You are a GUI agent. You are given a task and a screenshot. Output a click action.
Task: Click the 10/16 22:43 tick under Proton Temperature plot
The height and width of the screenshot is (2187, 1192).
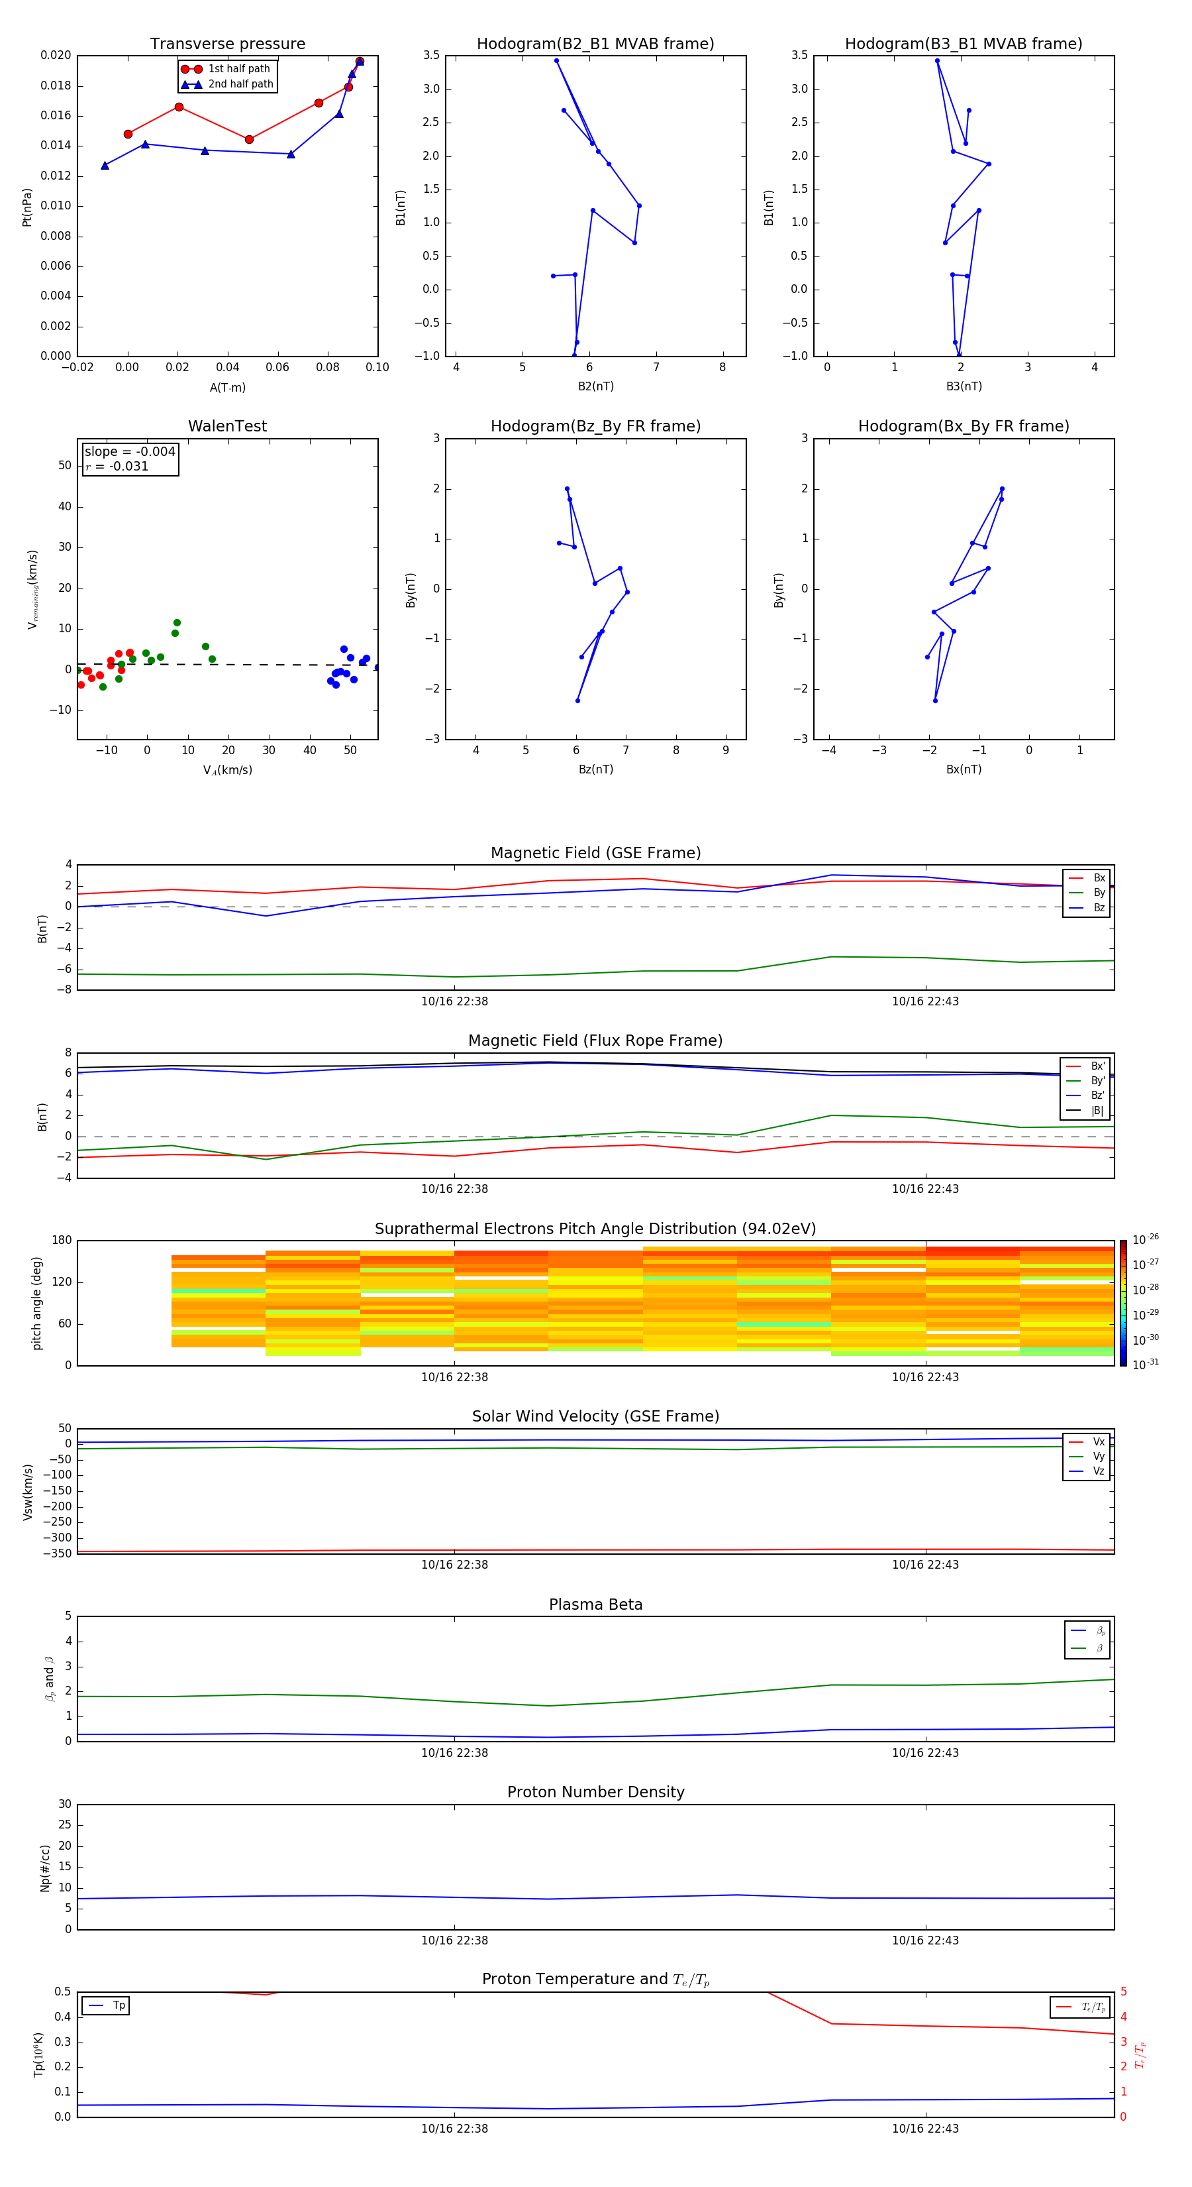tap(926, 2129)
